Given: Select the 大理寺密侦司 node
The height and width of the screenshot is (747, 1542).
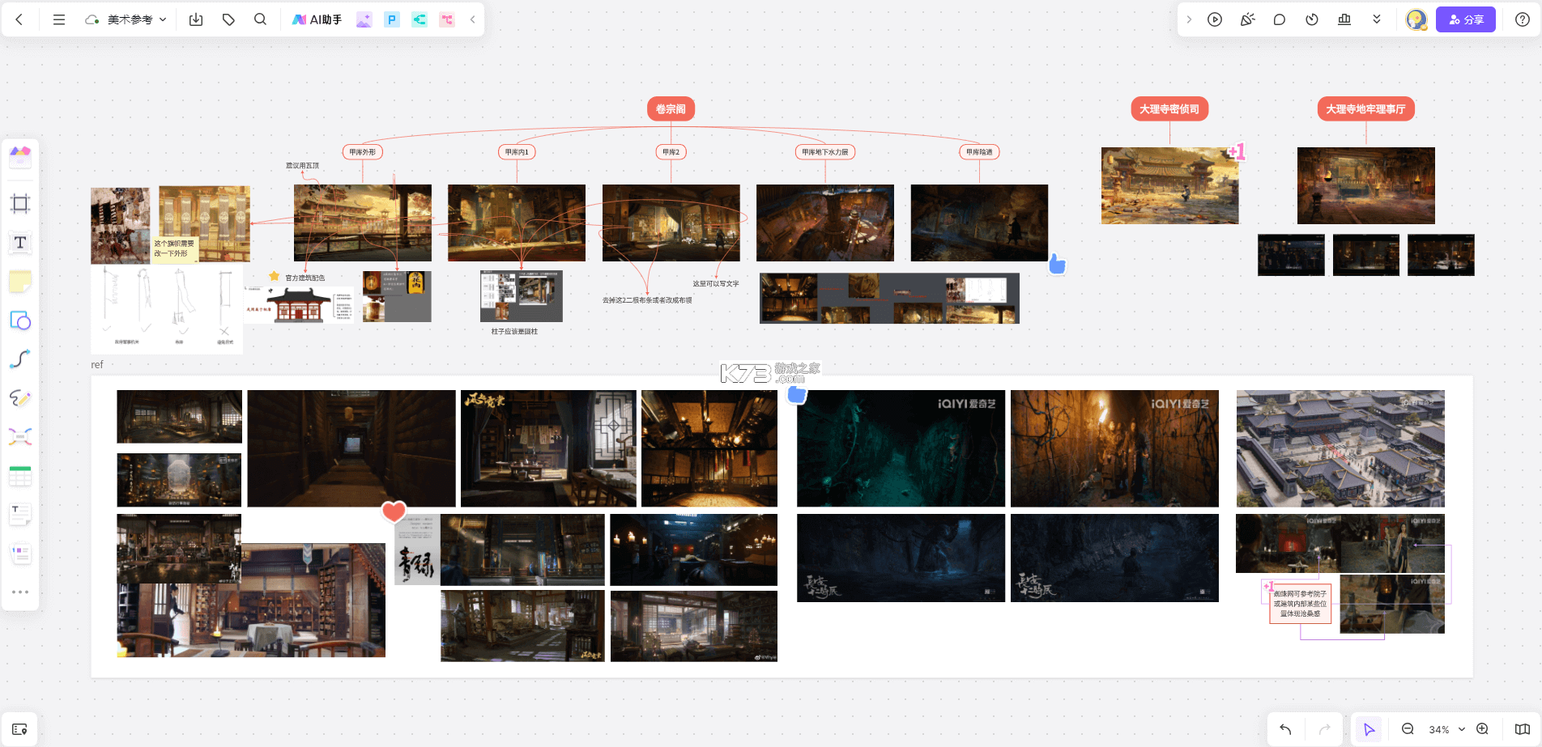Looking at the screenshot, I should (1169, 109).
